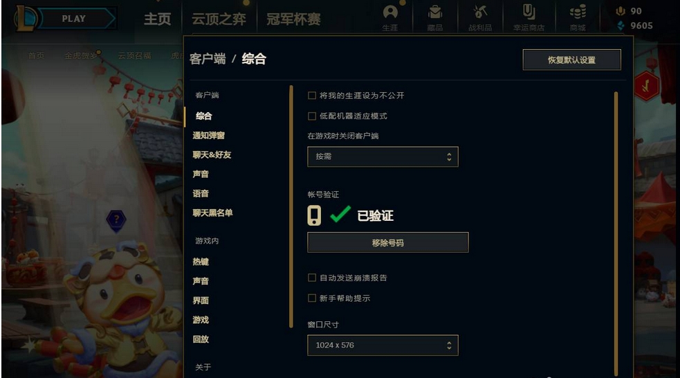Switch to the 云顶之弈 tab
Image resolution: width=680 pixels, height=378 pixels.
(x=219, y=19)
